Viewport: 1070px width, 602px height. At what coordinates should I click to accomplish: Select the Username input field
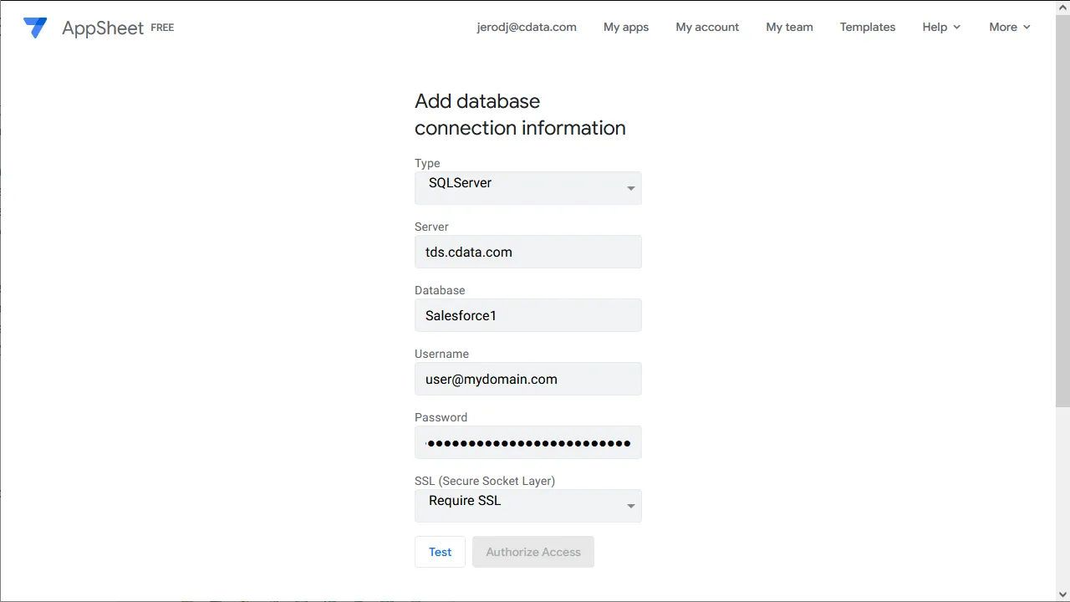[x=527, y=379]
